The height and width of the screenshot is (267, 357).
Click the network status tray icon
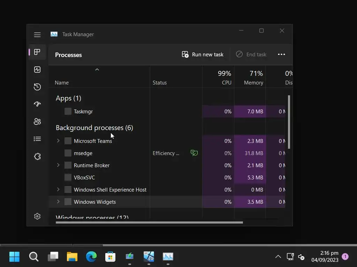tap(290, 257)
